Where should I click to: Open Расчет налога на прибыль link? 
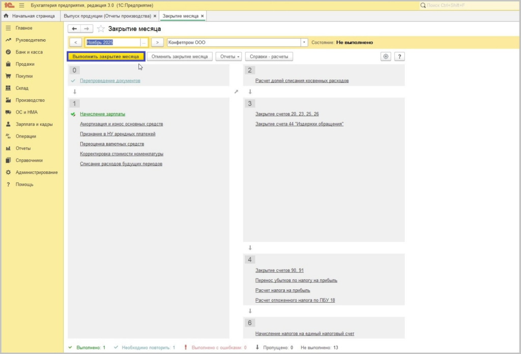282,290
